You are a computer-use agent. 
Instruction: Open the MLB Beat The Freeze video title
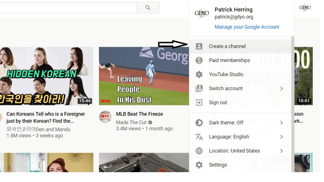point(140,114)
